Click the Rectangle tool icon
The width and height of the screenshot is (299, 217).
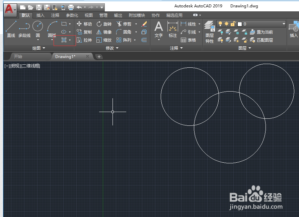64,24
